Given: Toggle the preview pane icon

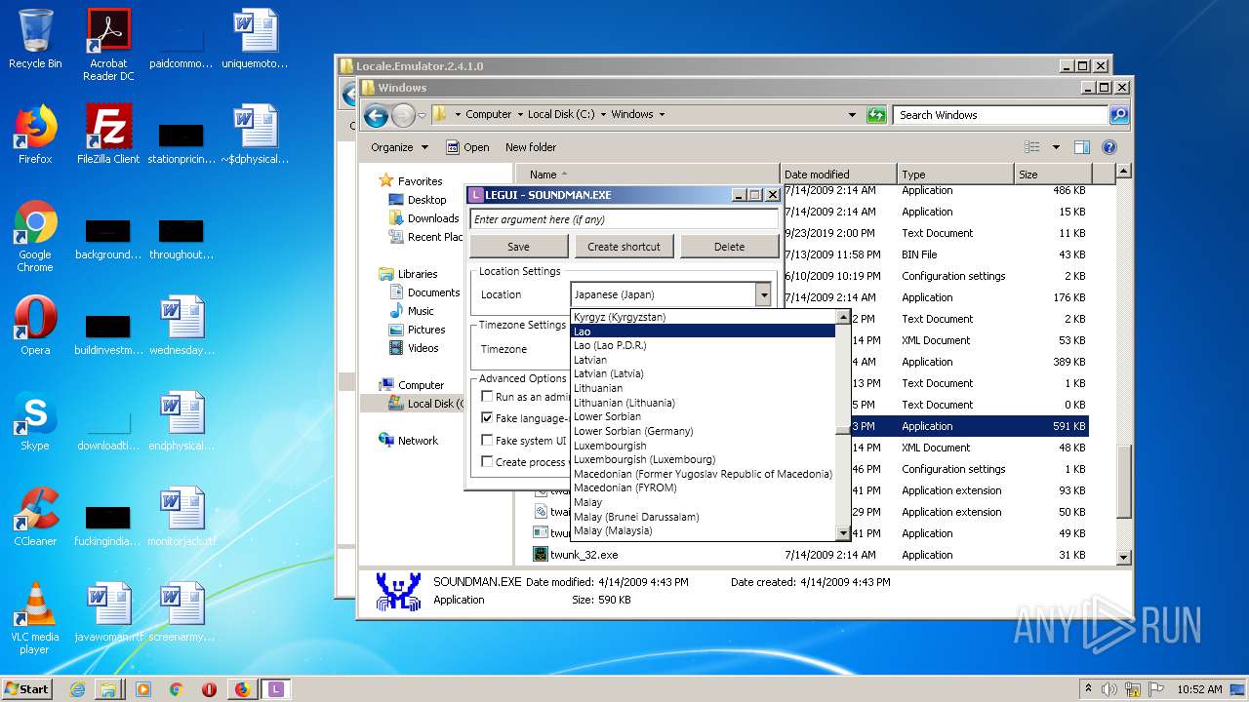Looking at the screenshot, I should tap(1081, 147).
